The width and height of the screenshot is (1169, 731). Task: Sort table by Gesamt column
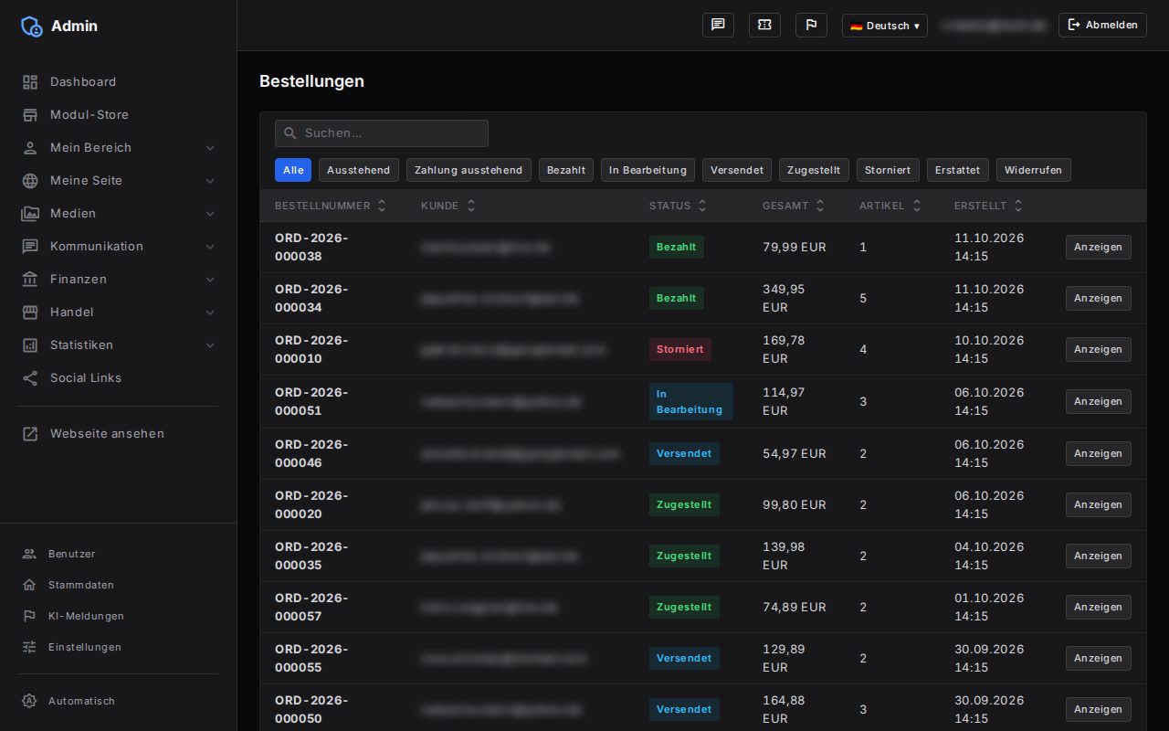794,206
